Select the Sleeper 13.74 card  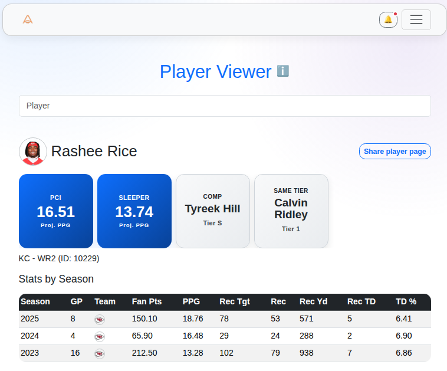pos(134,211)
